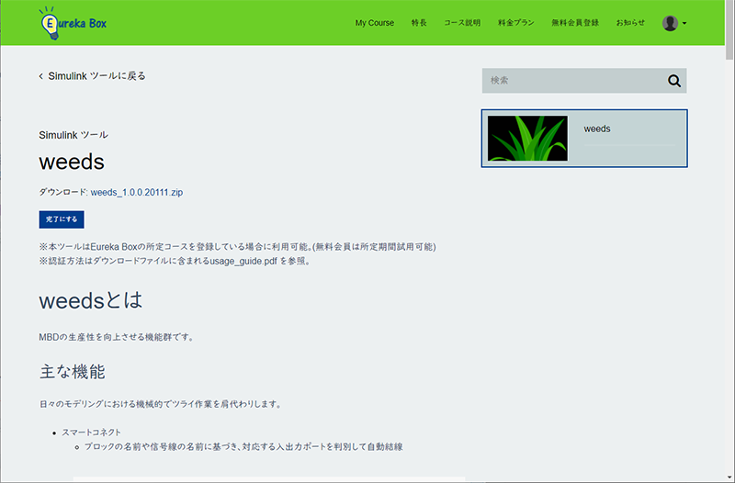The width and height of the screenshot is (735, 483).
Task: Click the 完了にする button
Action: point(62,219)
